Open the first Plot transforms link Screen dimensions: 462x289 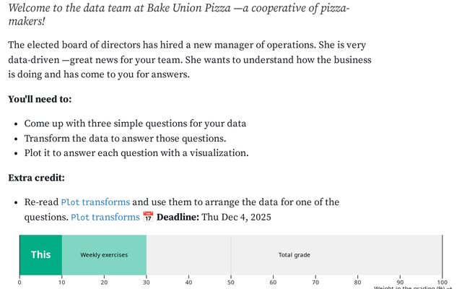point(95,202)
